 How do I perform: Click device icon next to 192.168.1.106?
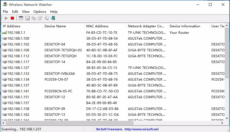click(4, 50)
